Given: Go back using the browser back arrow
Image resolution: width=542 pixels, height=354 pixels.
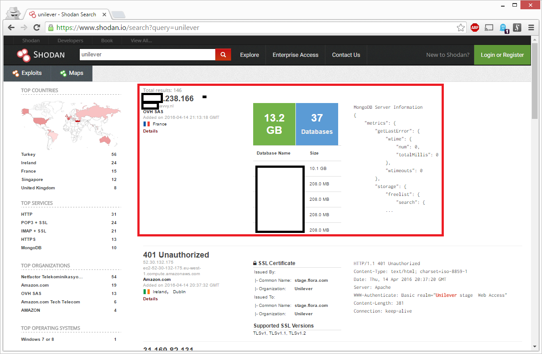Looking at the screenshot, I should tap(11, 28).
